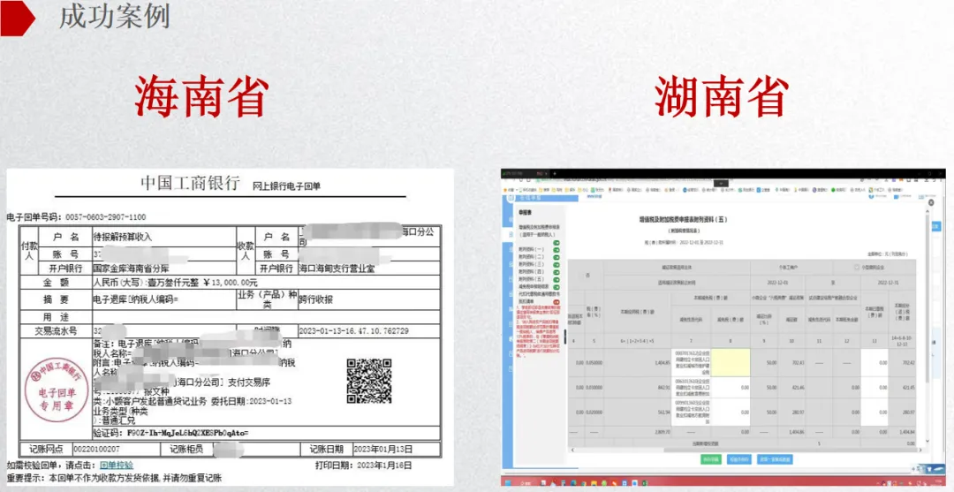The image size is (954, 492).
Task: Click the 记账日期 value 2023年01月13日
Action: tap(383, 450)
